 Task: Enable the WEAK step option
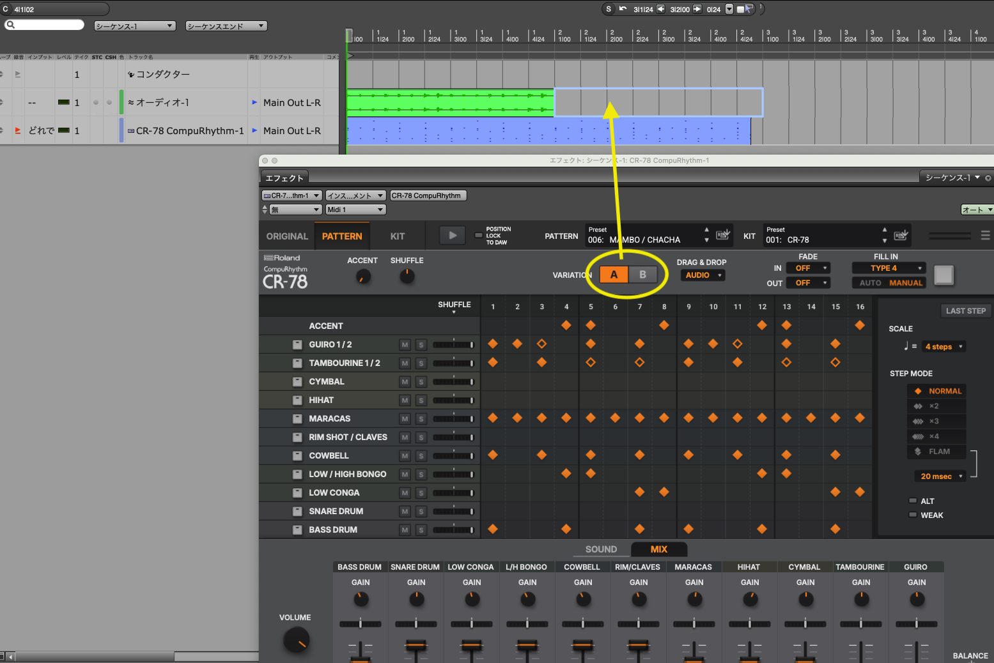pos(913,515)
